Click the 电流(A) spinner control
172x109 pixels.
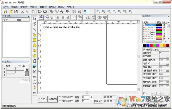coord(167,63)
